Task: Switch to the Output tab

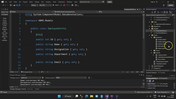Action: [x=37, y=89]
